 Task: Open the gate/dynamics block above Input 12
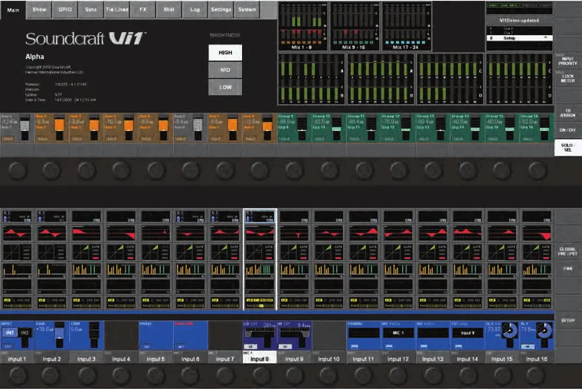tap(398, 252)
